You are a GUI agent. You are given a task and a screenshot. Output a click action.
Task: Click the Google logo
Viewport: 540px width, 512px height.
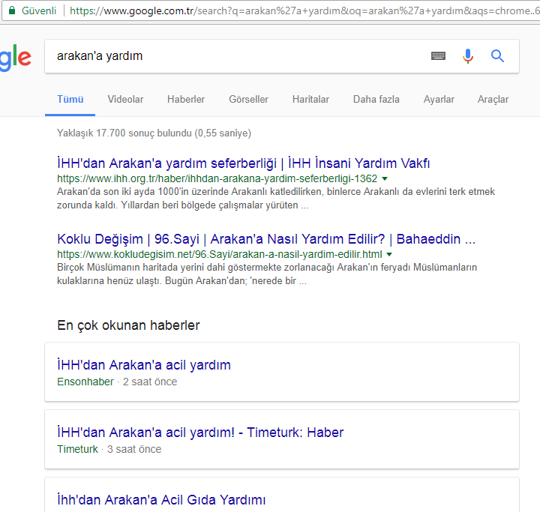point(15,58)
